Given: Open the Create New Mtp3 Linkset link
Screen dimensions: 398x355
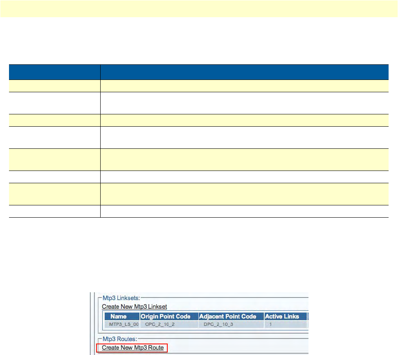Looking at the screenshot, I should (134, 307).
